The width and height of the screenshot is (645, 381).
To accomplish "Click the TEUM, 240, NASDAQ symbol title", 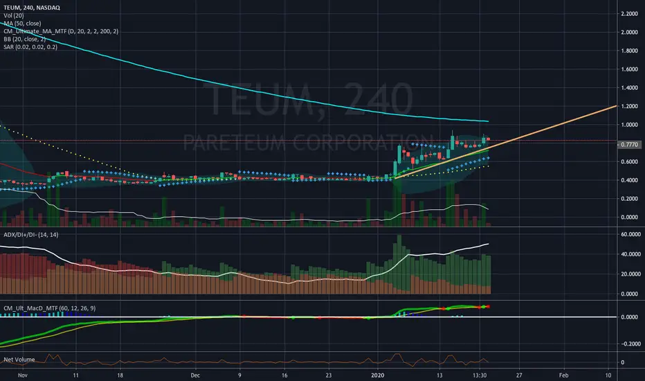I will (32, 8).
